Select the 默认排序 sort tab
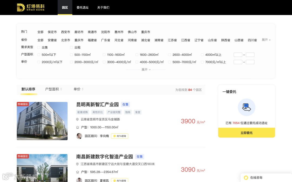The width and height of the screenshot is (292, 182). 28,89
